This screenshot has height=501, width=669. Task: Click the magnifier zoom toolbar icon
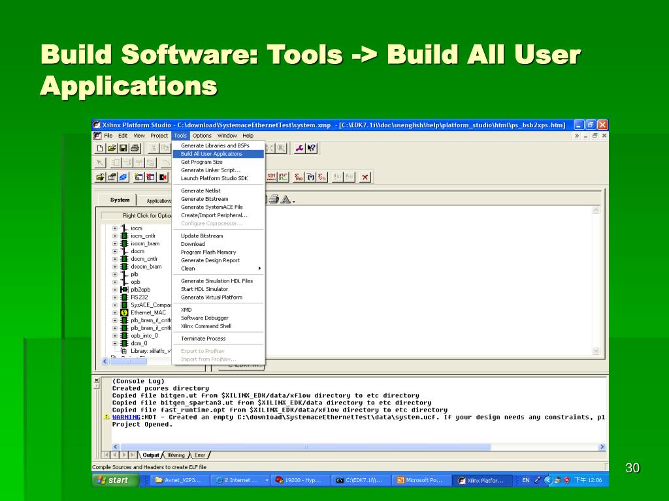pyautogui.click(x=281, y=148)
